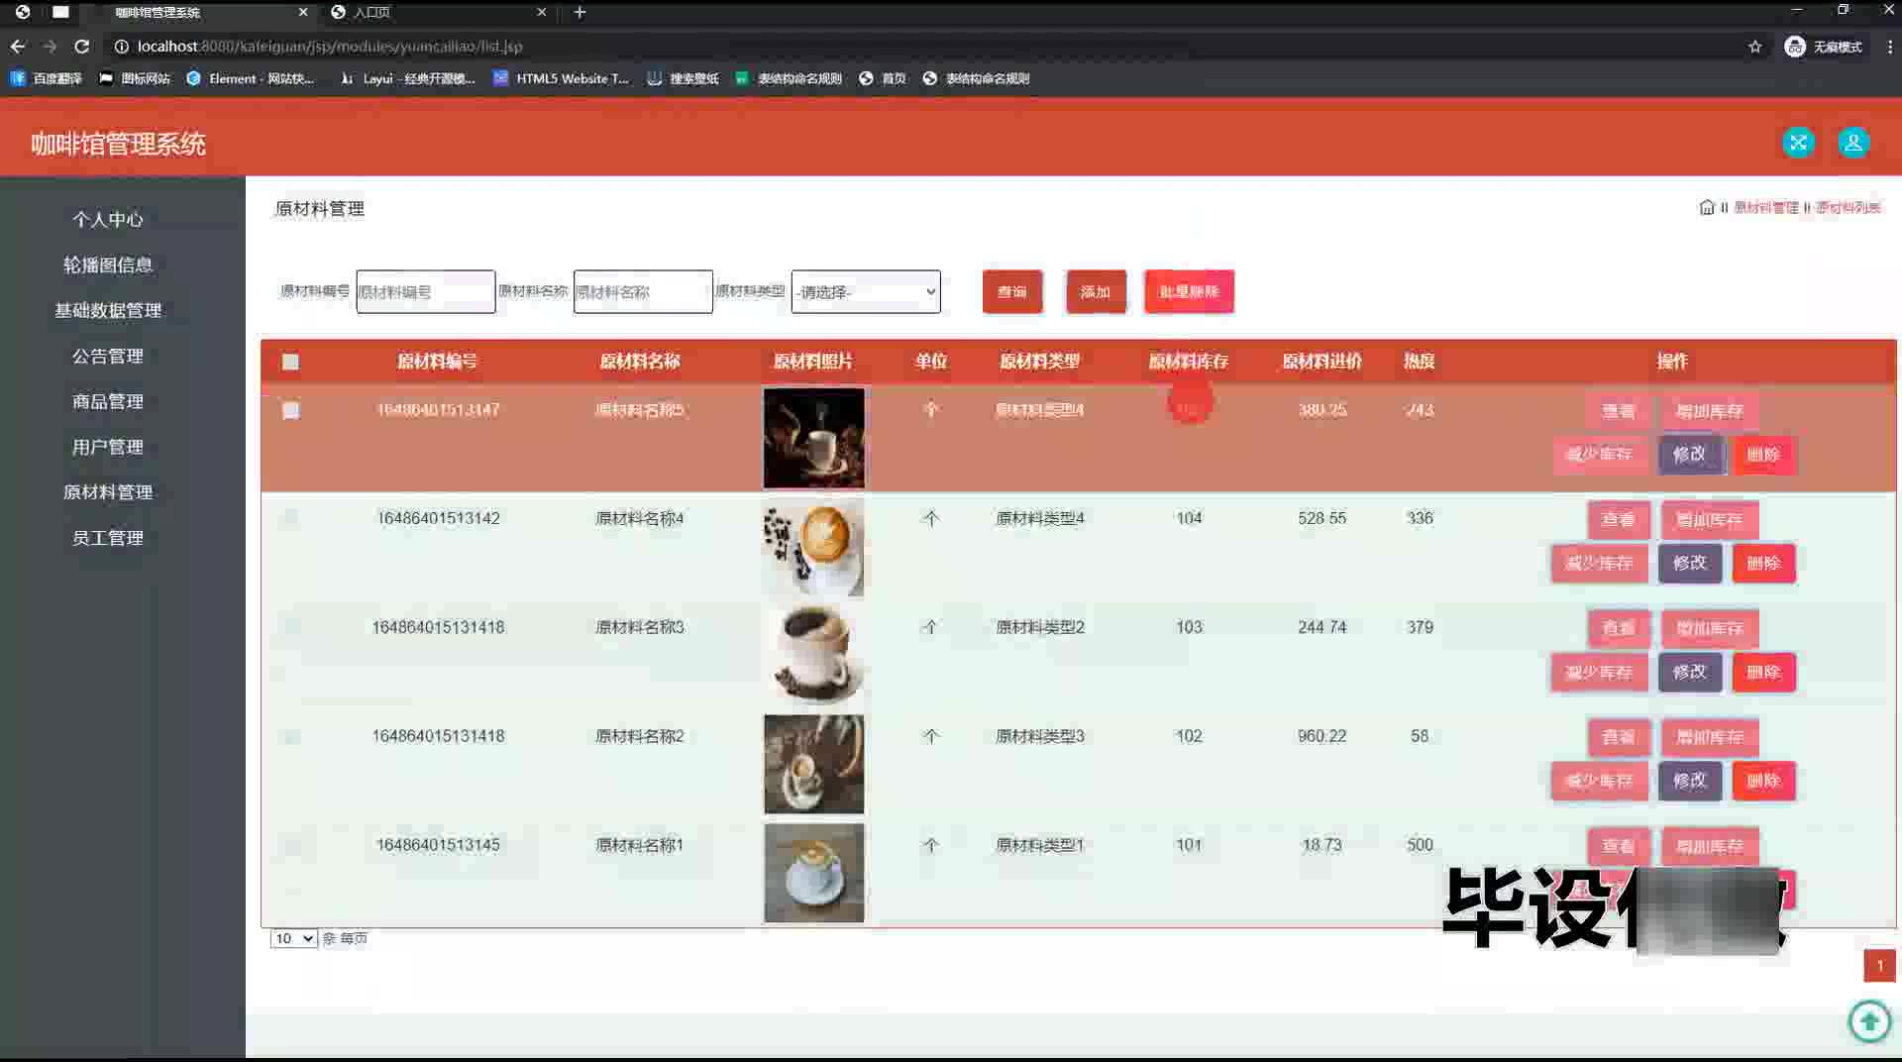Screen dimensions: 1902x1062
Task: Open the browser three-dot menu
Action: click(x=1889, y=47)
